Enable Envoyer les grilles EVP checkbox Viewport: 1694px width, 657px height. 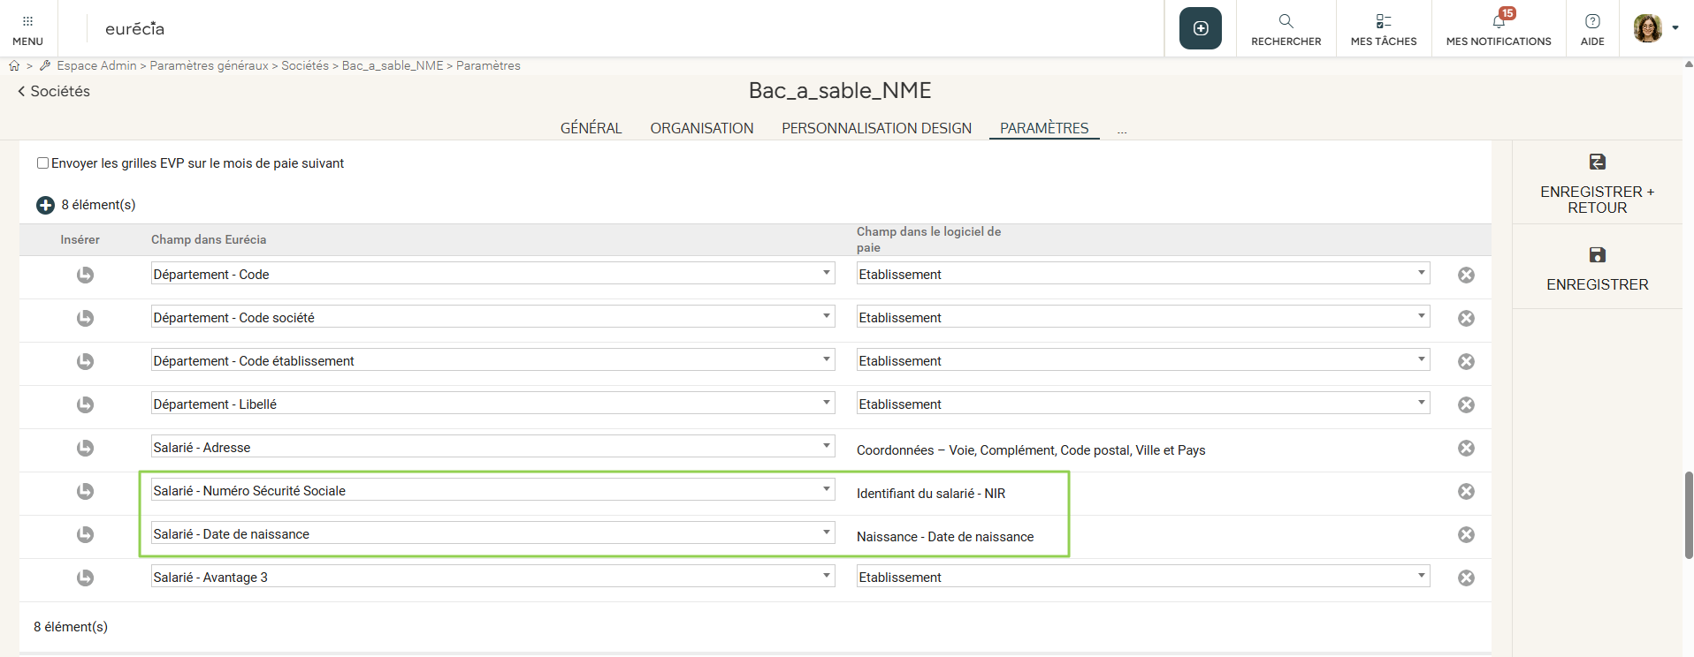[42, 163]
